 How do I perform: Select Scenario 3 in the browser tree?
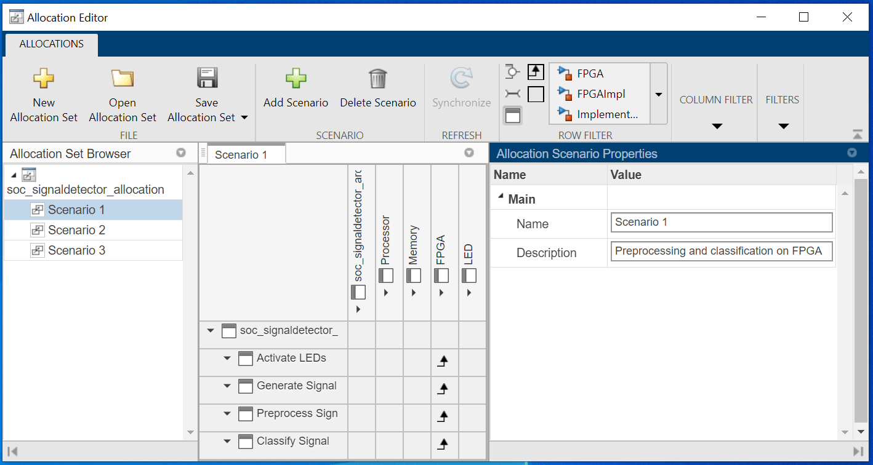pyautogui.click(x=94, y=250)
